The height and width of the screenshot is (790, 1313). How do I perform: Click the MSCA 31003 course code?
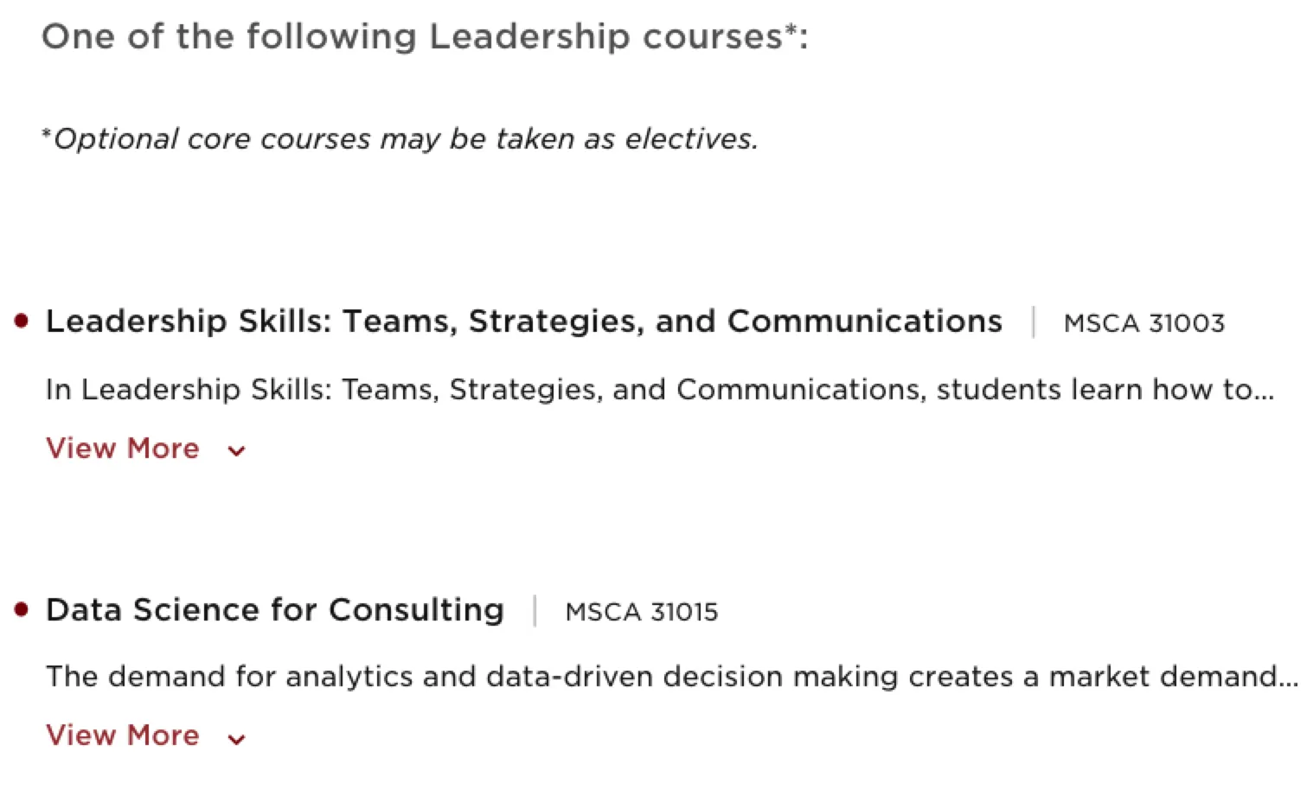point(1143,323)
